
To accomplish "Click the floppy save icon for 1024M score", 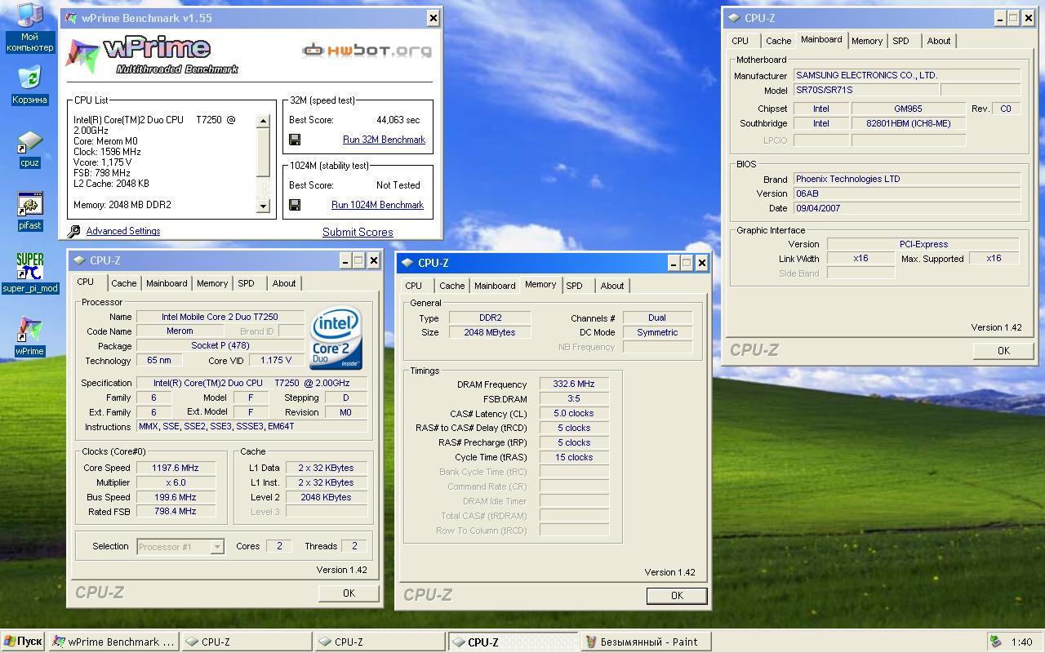I will click(295, 205).
